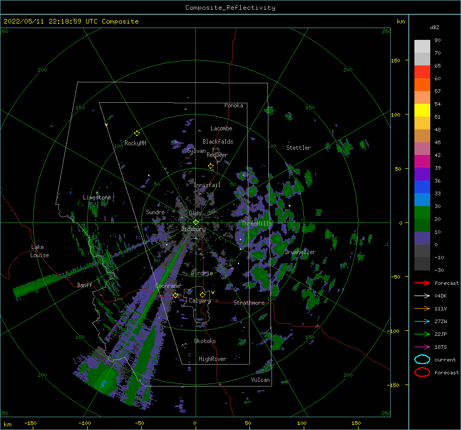The height and width of the screenshot is (430, 461).
Task: Click the Vulcan label
Action: (260, 380)
